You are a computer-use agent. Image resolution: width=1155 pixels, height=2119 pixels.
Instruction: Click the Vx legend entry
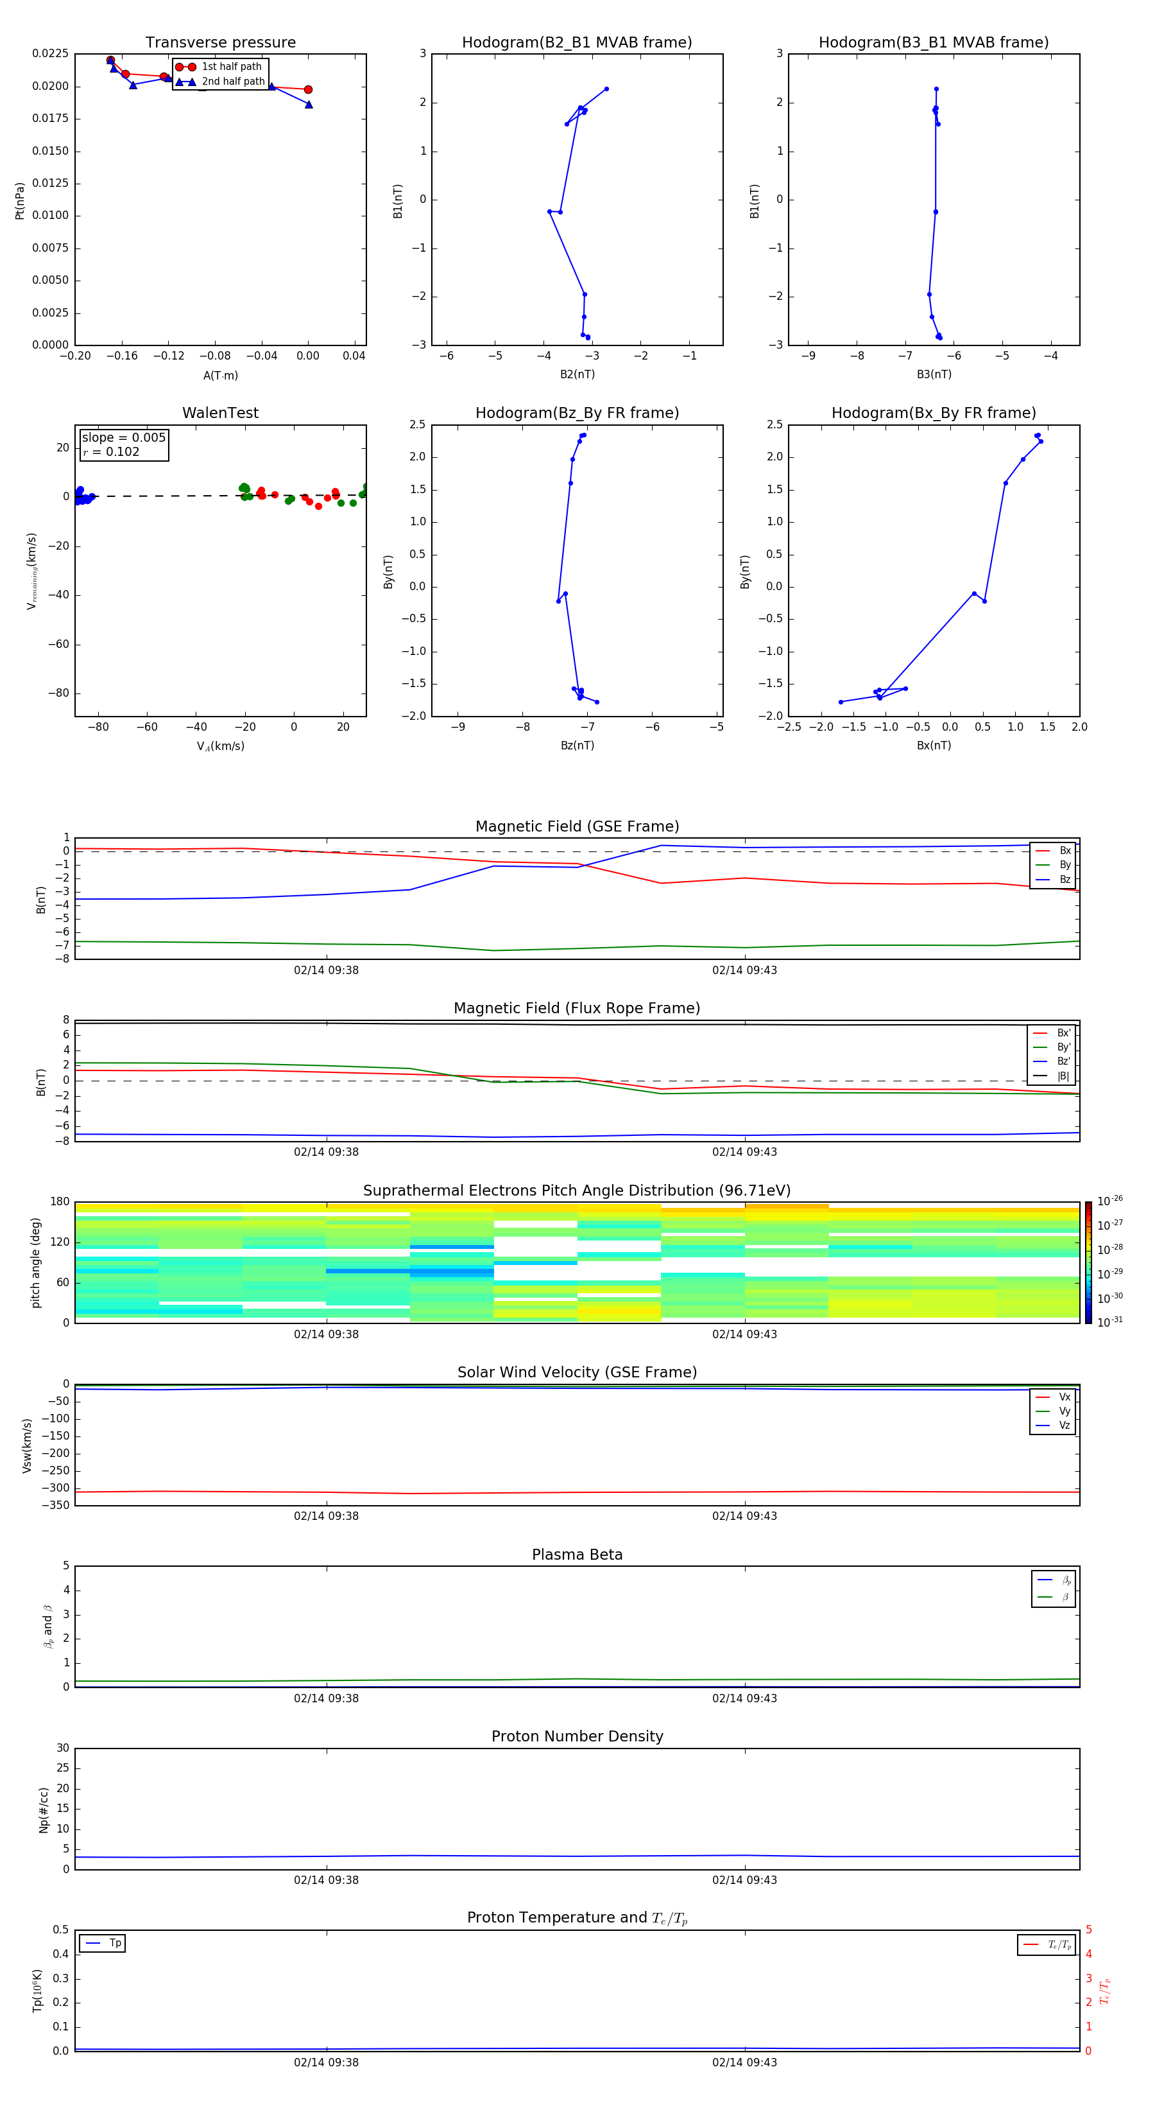click(1053, 1398)
